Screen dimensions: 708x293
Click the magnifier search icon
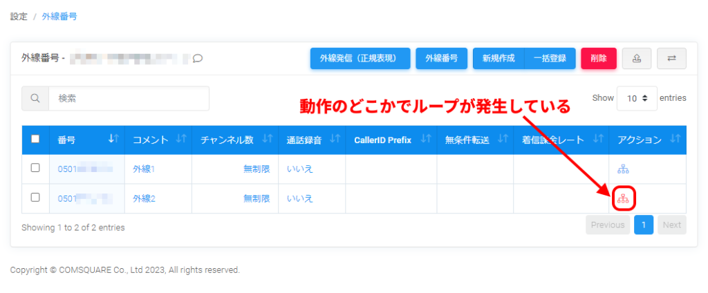[x=35, y=99]
